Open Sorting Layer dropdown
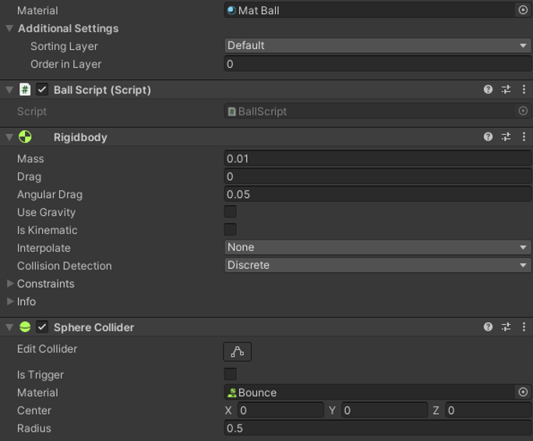 click(377, 45)
